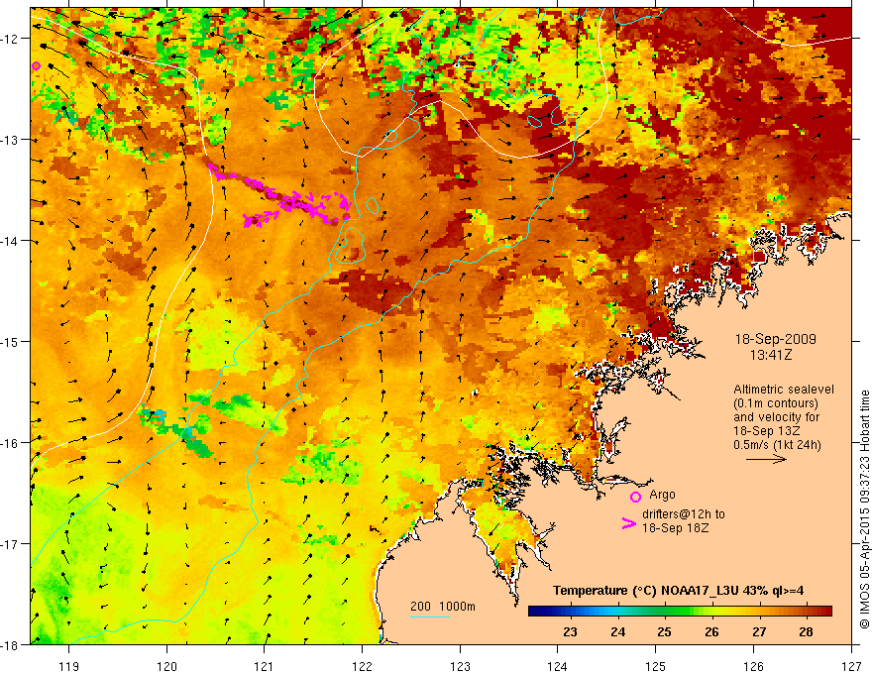Click colorbar tick label 27
This screenshot has width=872, height=674.
759,631
